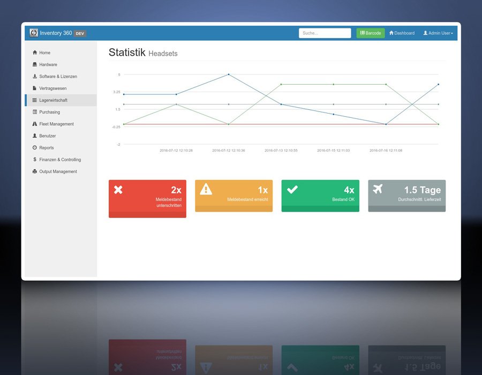482x375 pixels.
Task: Click the Fleet Management road icon
Action: click(x=34, y=124)
